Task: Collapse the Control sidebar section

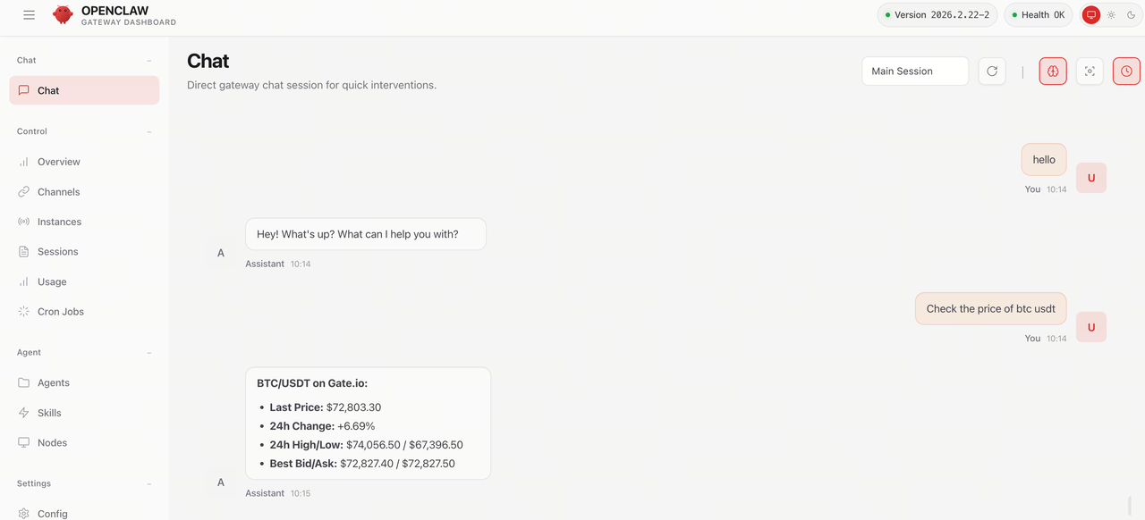Action: 149,132
